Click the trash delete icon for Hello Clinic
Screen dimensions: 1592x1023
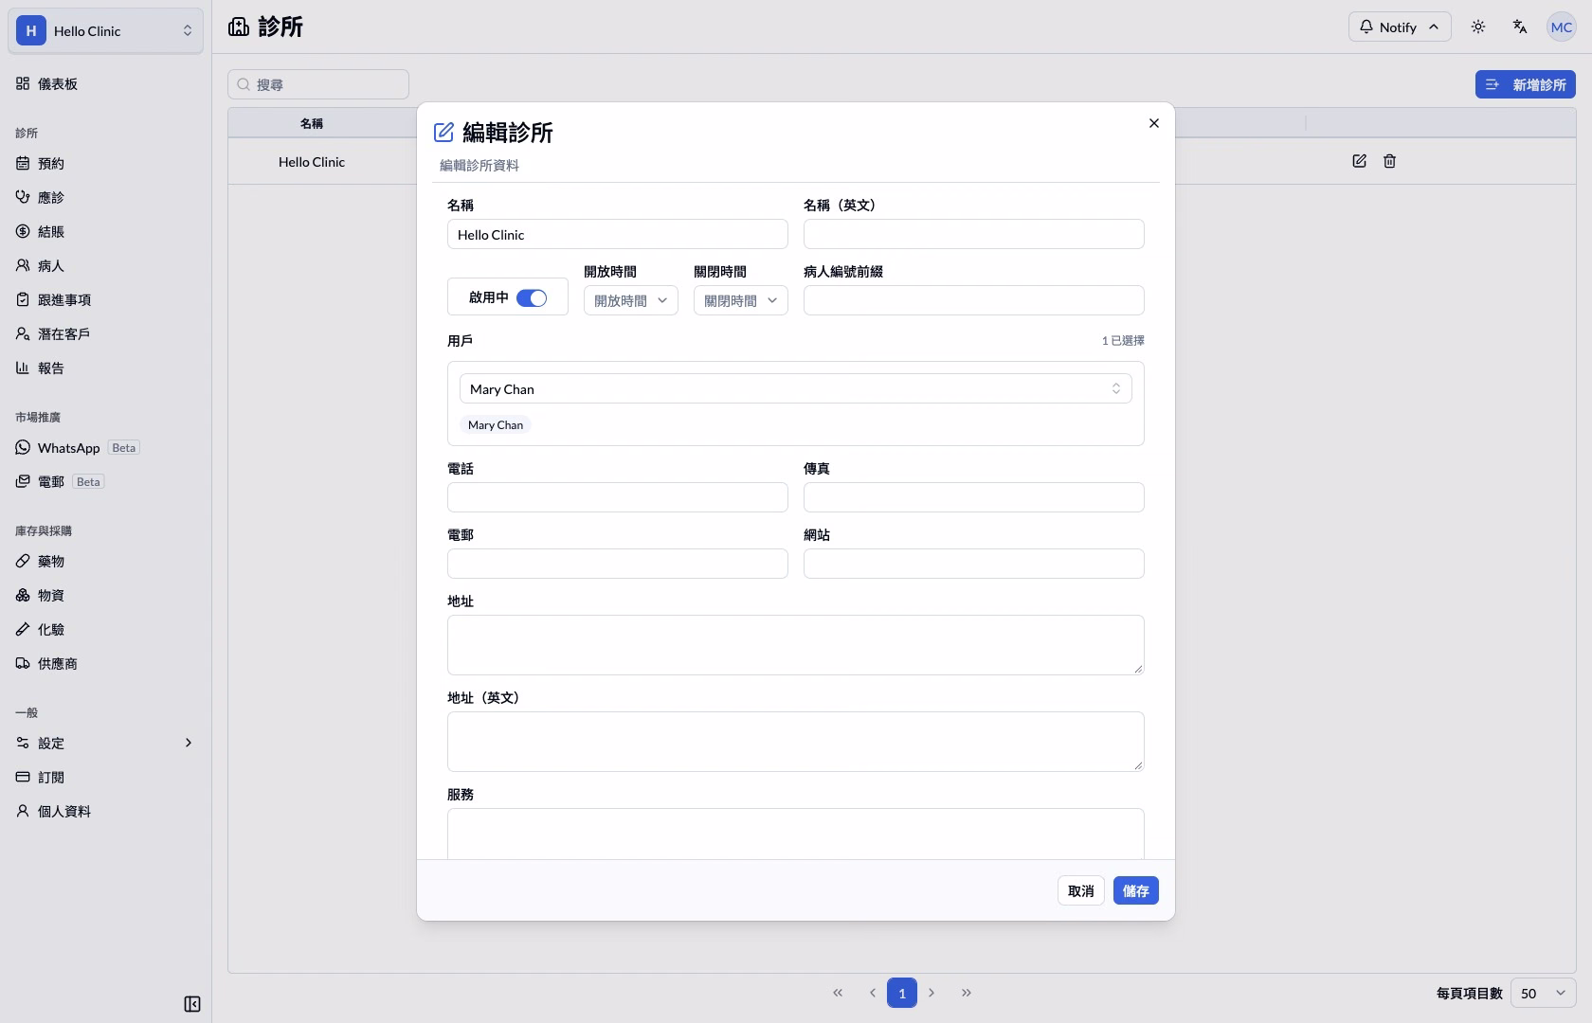click(x=1389, y=161)
